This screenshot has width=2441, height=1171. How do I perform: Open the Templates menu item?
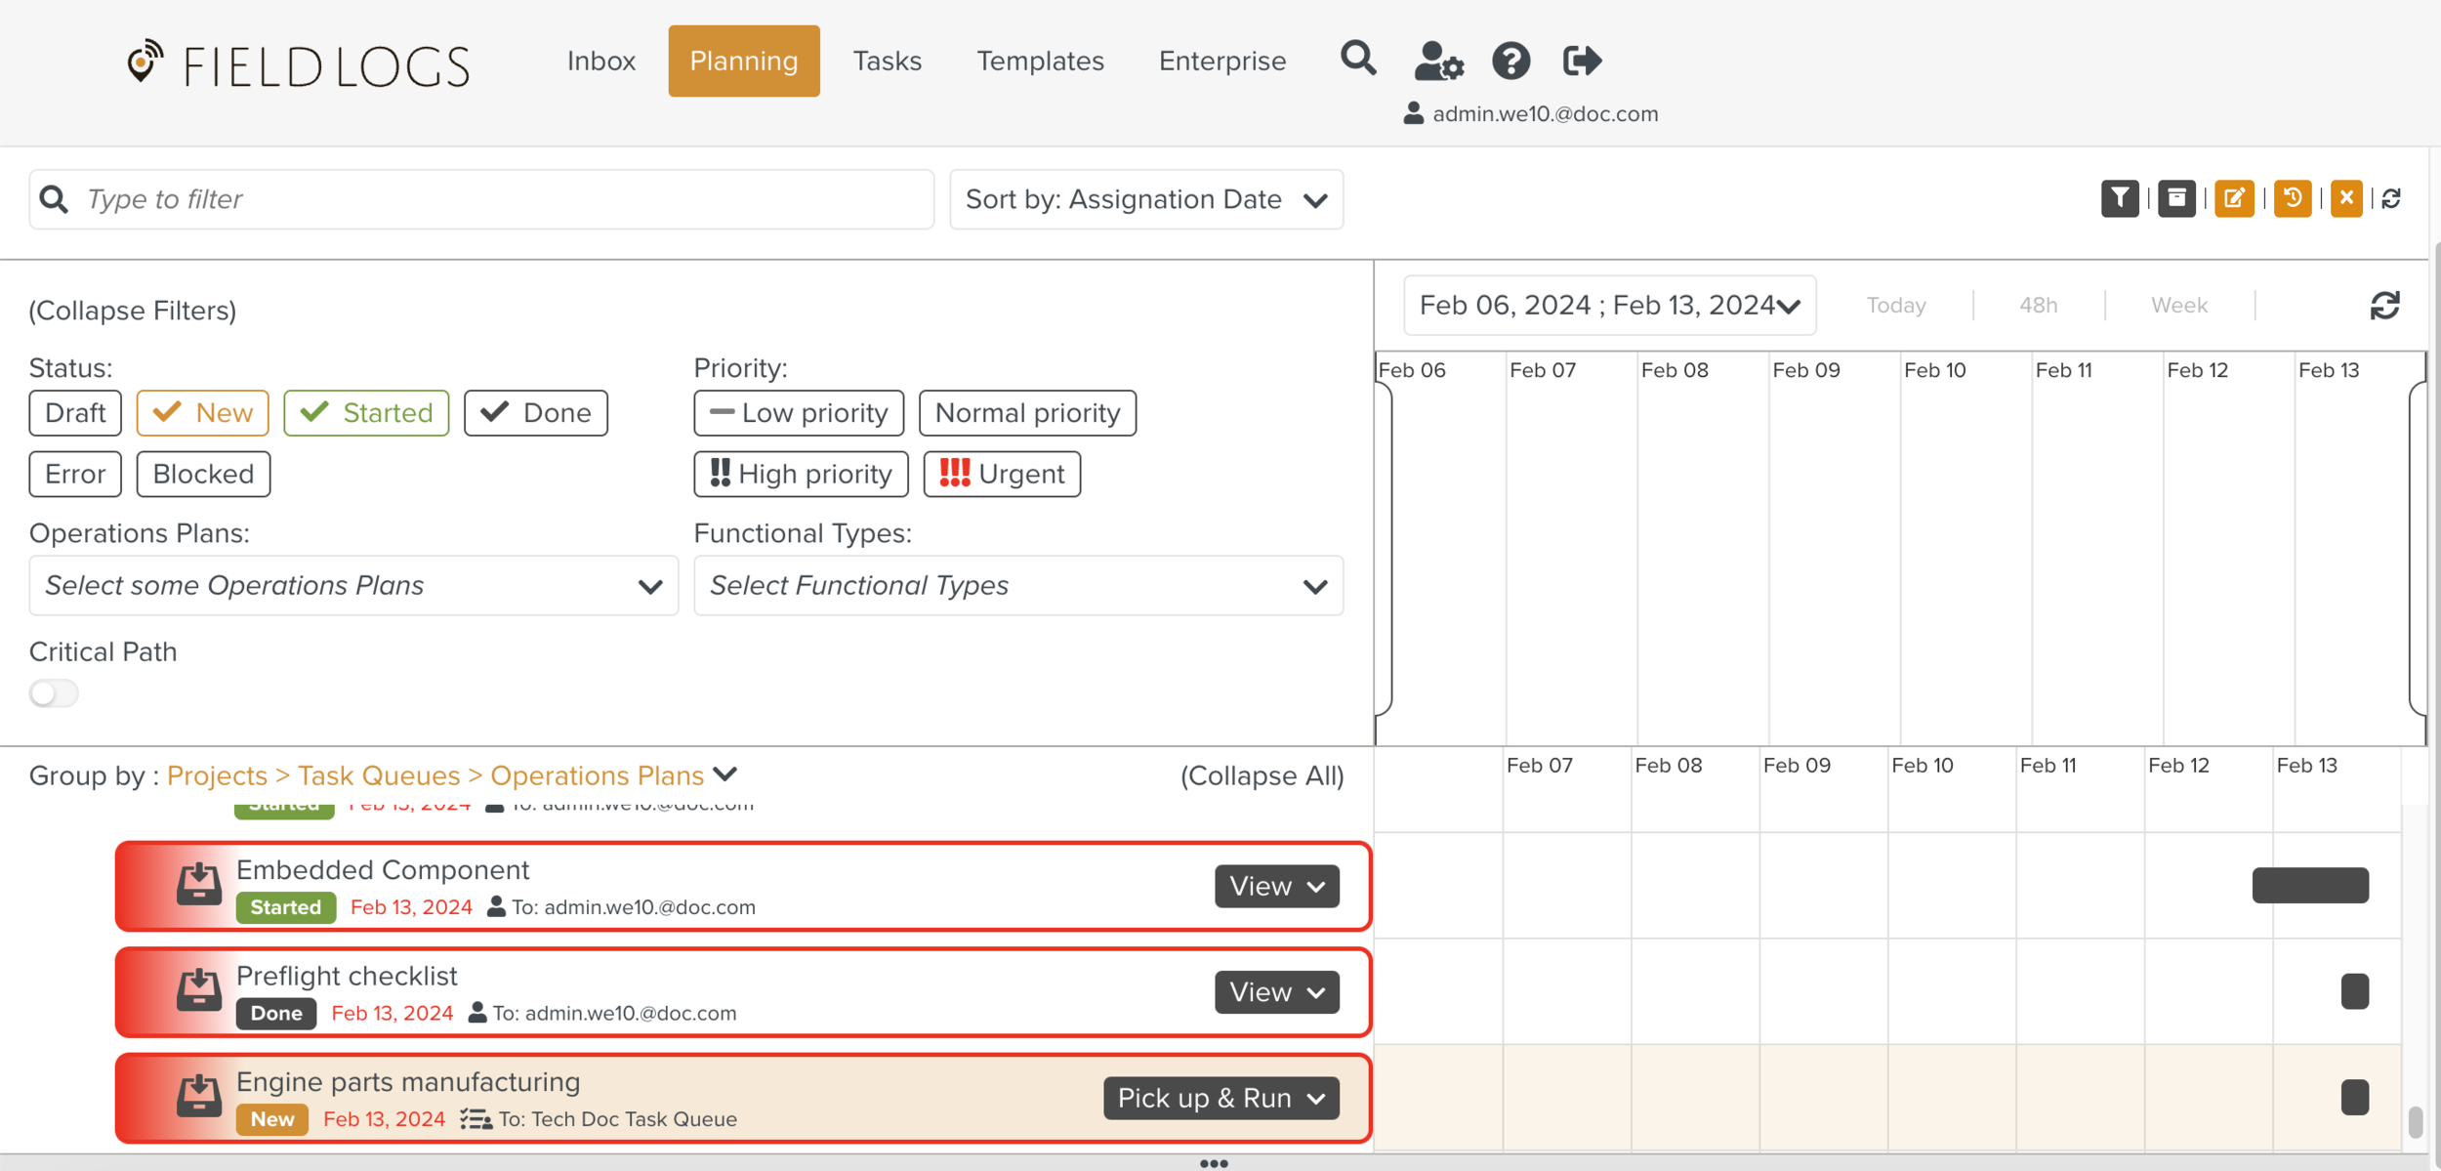click(x=1040, y=61)
